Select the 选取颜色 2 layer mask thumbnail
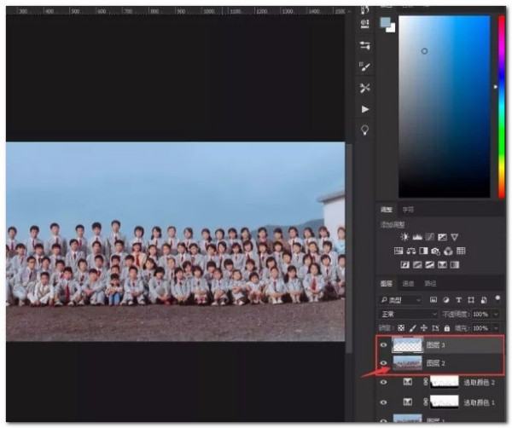 pos(445,382)
